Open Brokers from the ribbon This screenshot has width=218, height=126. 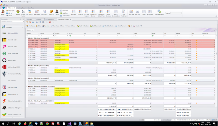click(x=18, y=13)
